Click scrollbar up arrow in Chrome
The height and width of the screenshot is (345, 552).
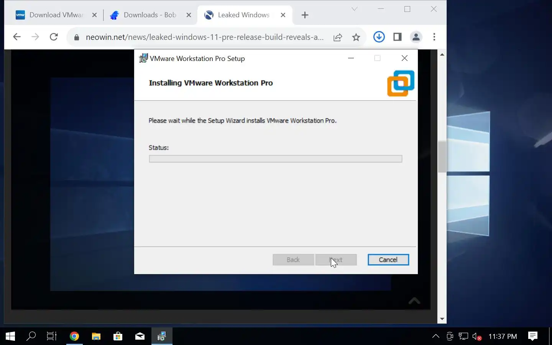442,54
